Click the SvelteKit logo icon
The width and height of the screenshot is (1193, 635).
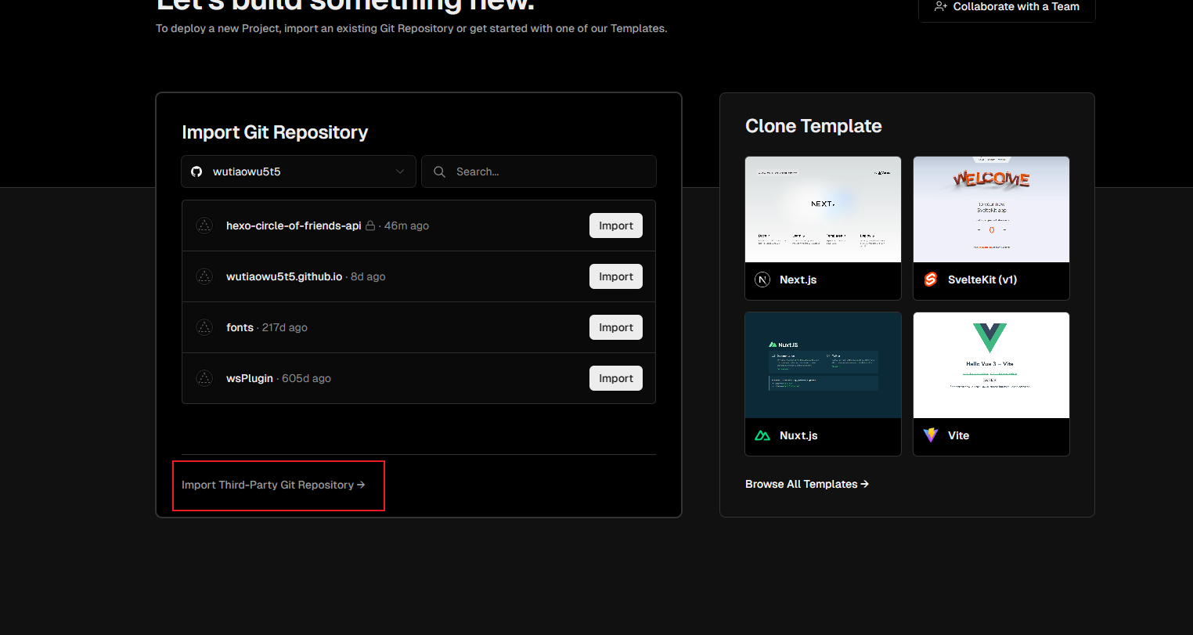click(x=931, y=280)
